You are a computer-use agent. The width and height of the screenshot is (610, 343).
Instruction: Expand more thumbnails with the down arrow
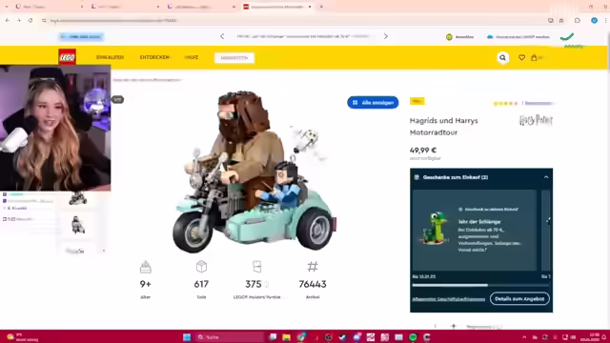pos(104,251)
